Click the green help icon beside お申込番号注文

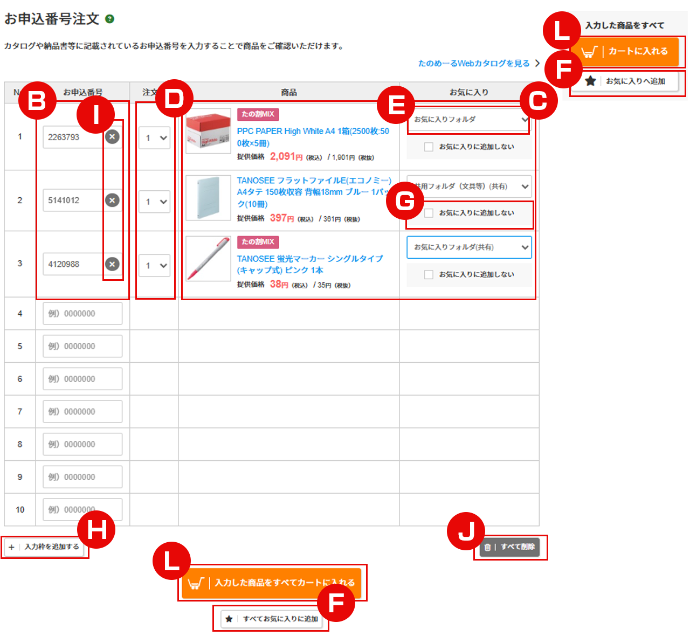pyautogui.click(x=110, y=19)
